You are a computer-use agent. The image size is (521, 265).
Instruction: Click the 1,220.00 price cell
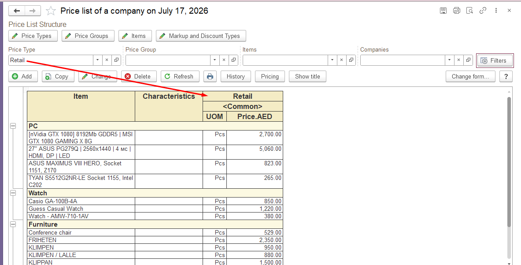(x=255, y=209)
